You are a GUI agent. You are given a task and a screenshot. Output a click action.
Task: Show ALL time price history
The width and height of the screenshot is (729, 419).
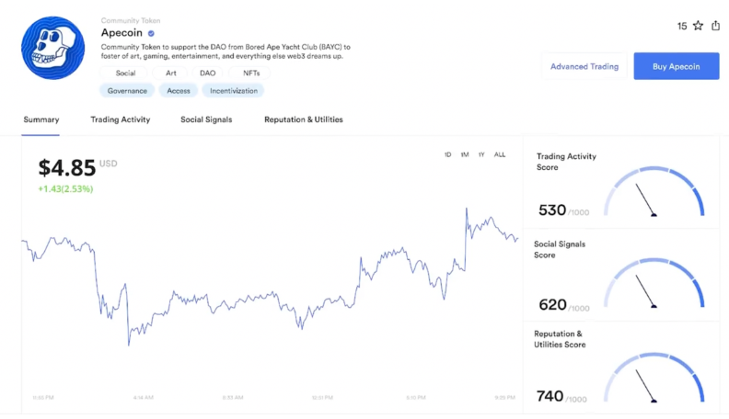coord(500,154)
